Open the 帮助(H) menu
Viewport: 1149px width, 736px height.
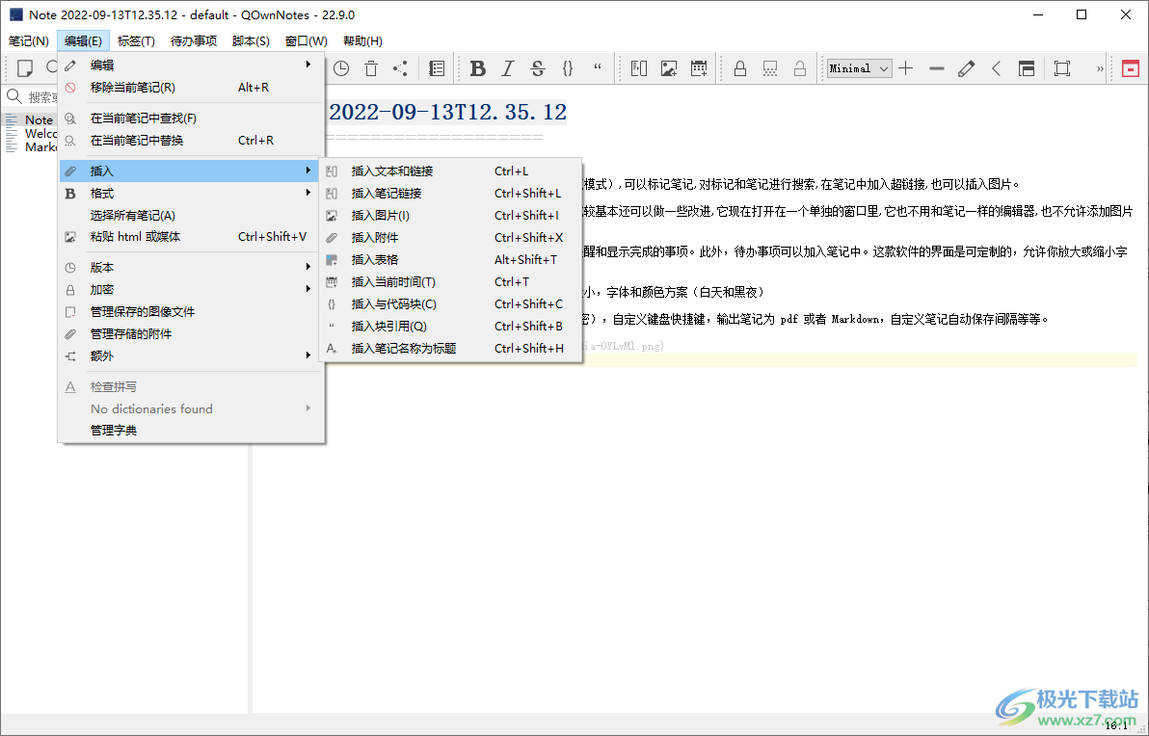[x=361, y=40]
